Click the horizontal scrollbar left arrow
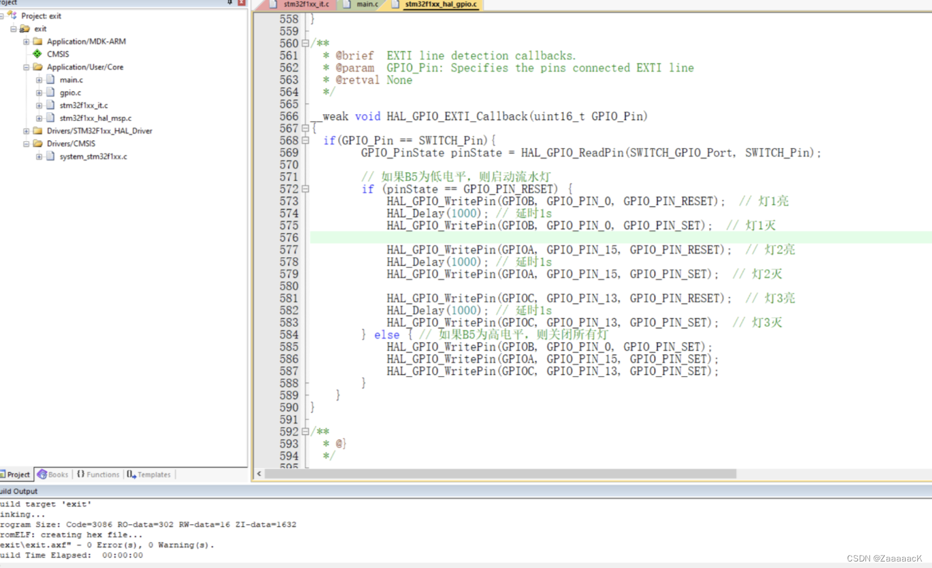 259,474
